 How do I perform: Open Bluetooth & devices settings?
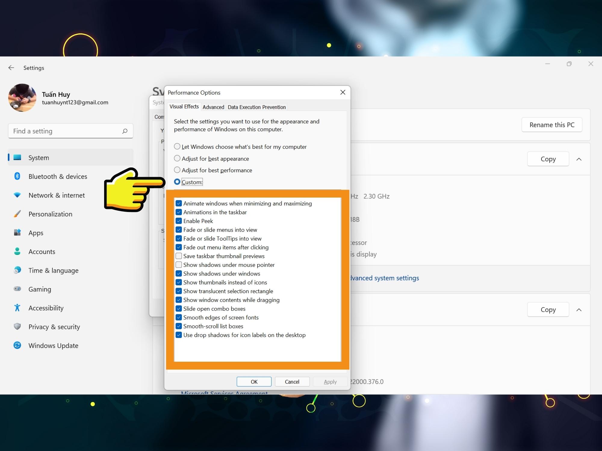[70, 176]
